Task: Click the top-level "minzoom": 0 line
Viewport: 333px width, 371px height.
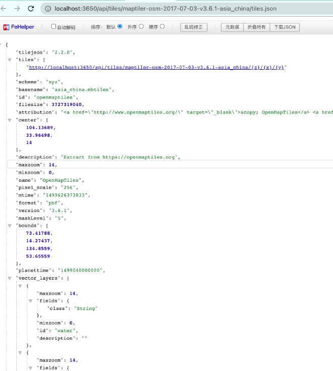Action: click(x=35, y=173)
